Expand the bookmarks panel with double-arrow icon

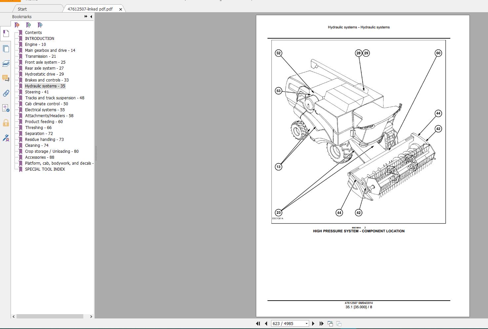point(86,16)
